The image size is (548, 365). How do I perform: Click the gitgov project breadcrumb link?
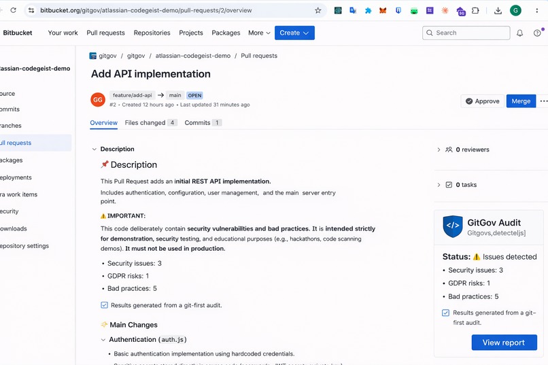point(136,56)
